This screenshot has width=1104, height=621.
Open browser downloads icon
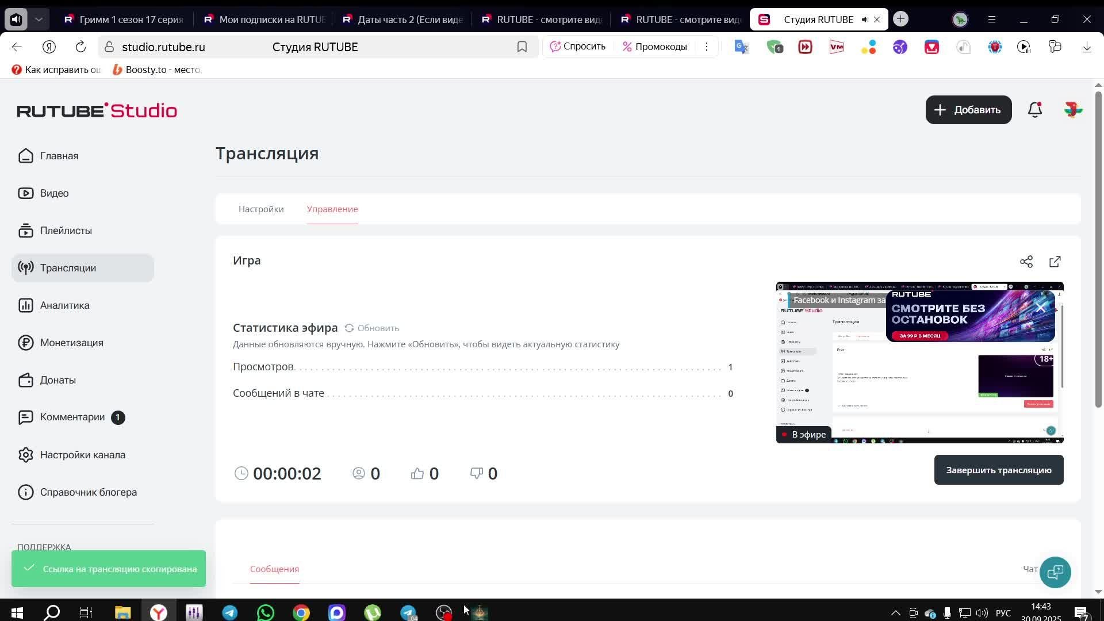pos(1087,47)
